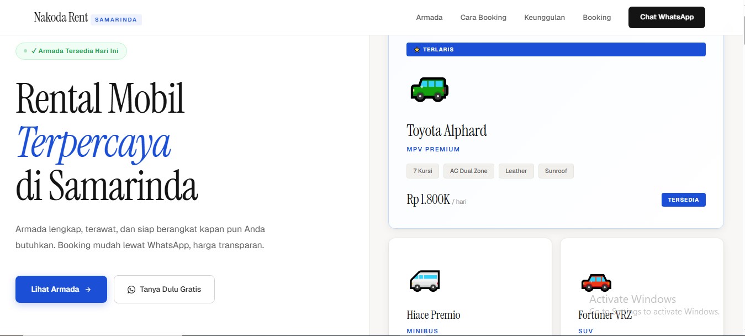Click the Nakoda Rent logo
This screenshot has width=745, height=336.
tap(61, 17)
